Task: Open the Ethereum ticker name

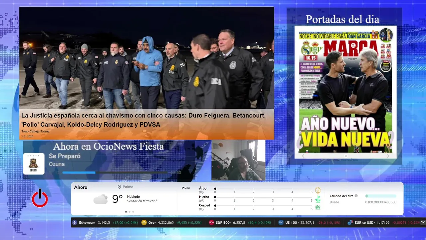Action: (87, 222)
